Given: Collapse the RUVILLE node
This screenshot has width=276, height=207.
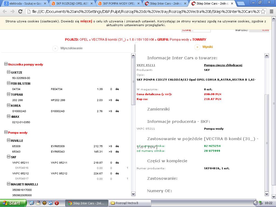Looking at the screenshot, I should pyautogui.click(x=9, y=140).
